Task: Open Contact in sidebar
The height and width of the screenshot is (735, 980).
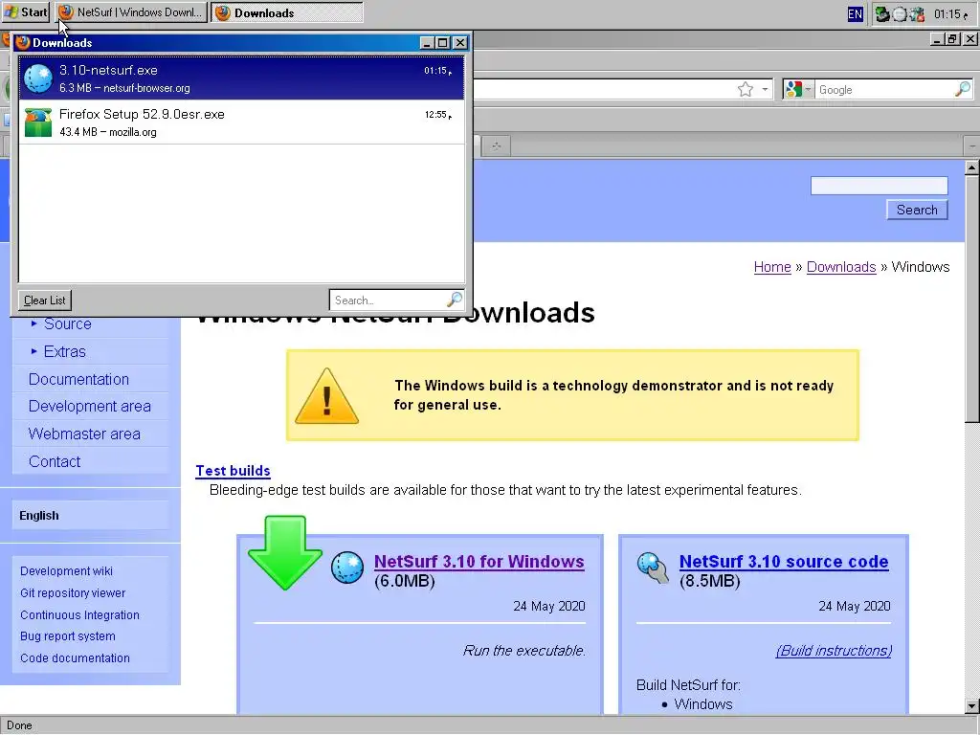Action: pyautogui.click(x=55, y=461)
